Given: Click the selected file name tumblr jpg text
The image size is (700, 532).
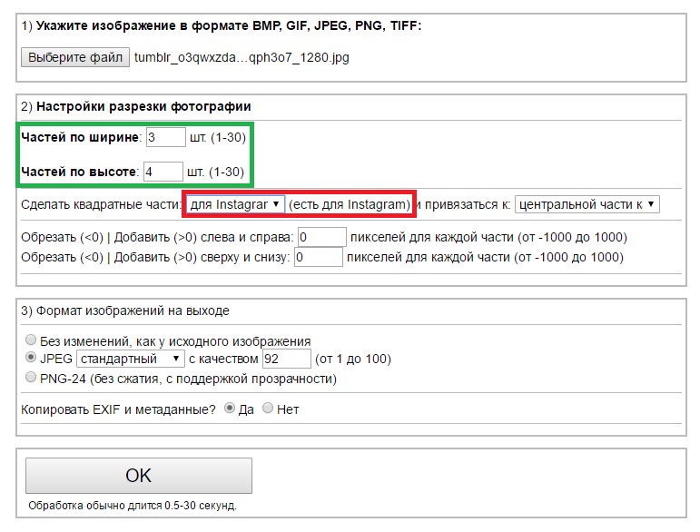Looking at the screenshot, I should [x=241, y=58].
